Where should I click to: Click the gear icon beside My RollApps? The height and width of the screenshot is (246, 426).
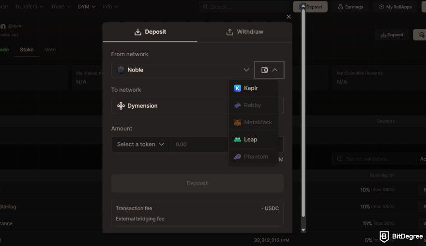(381, 7)
